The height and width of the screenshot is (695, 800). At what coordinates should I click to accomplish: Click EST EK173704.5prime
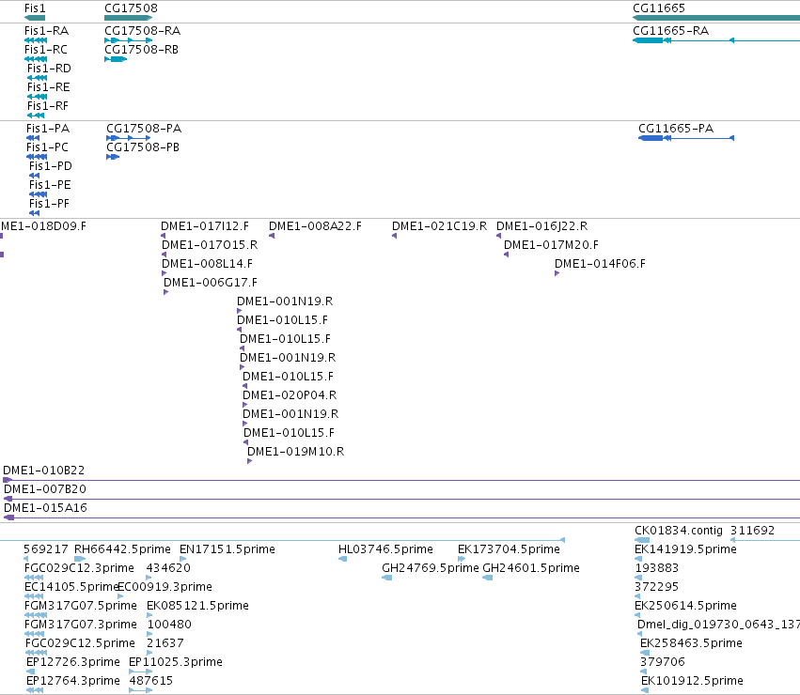tap(462, 560)
